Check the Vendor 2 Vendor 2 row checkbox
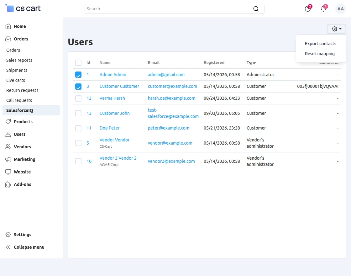This screenshot has width=351, height=276. click(x=78, y=161)
